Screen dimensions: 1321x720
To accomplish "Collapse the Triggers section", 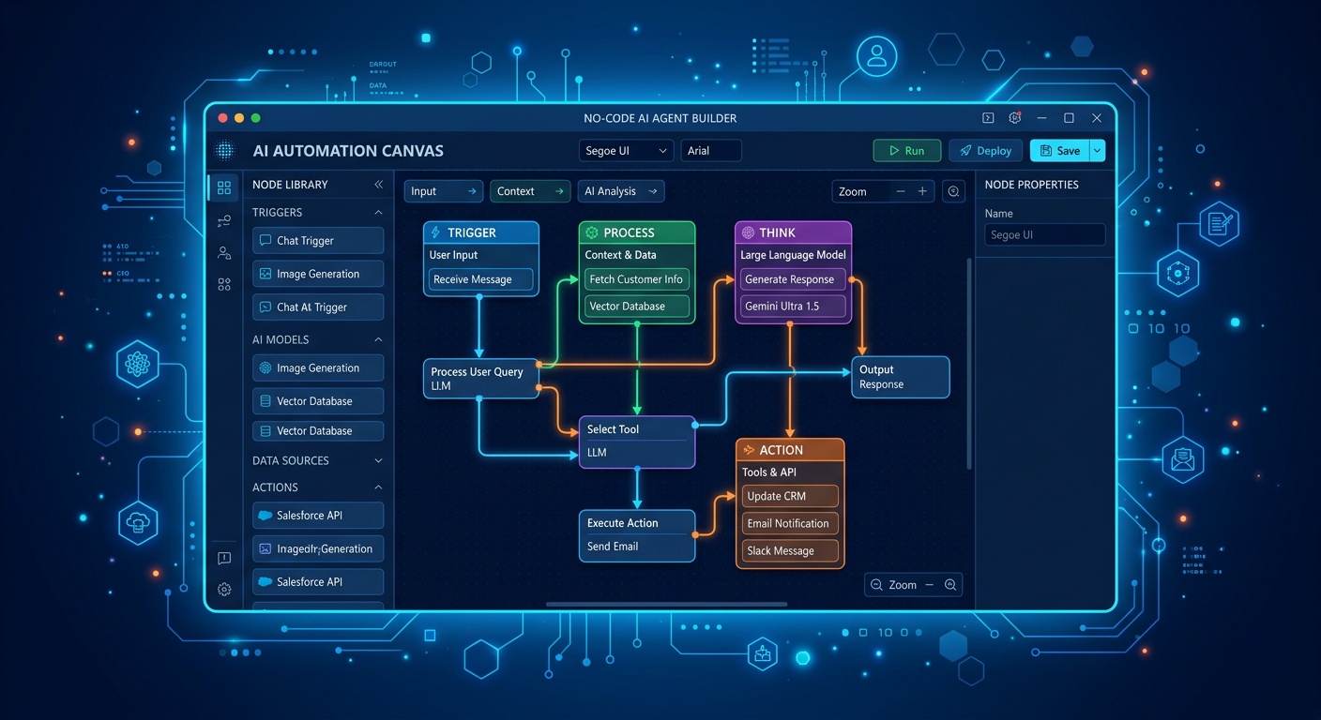I will pos(378,213).
